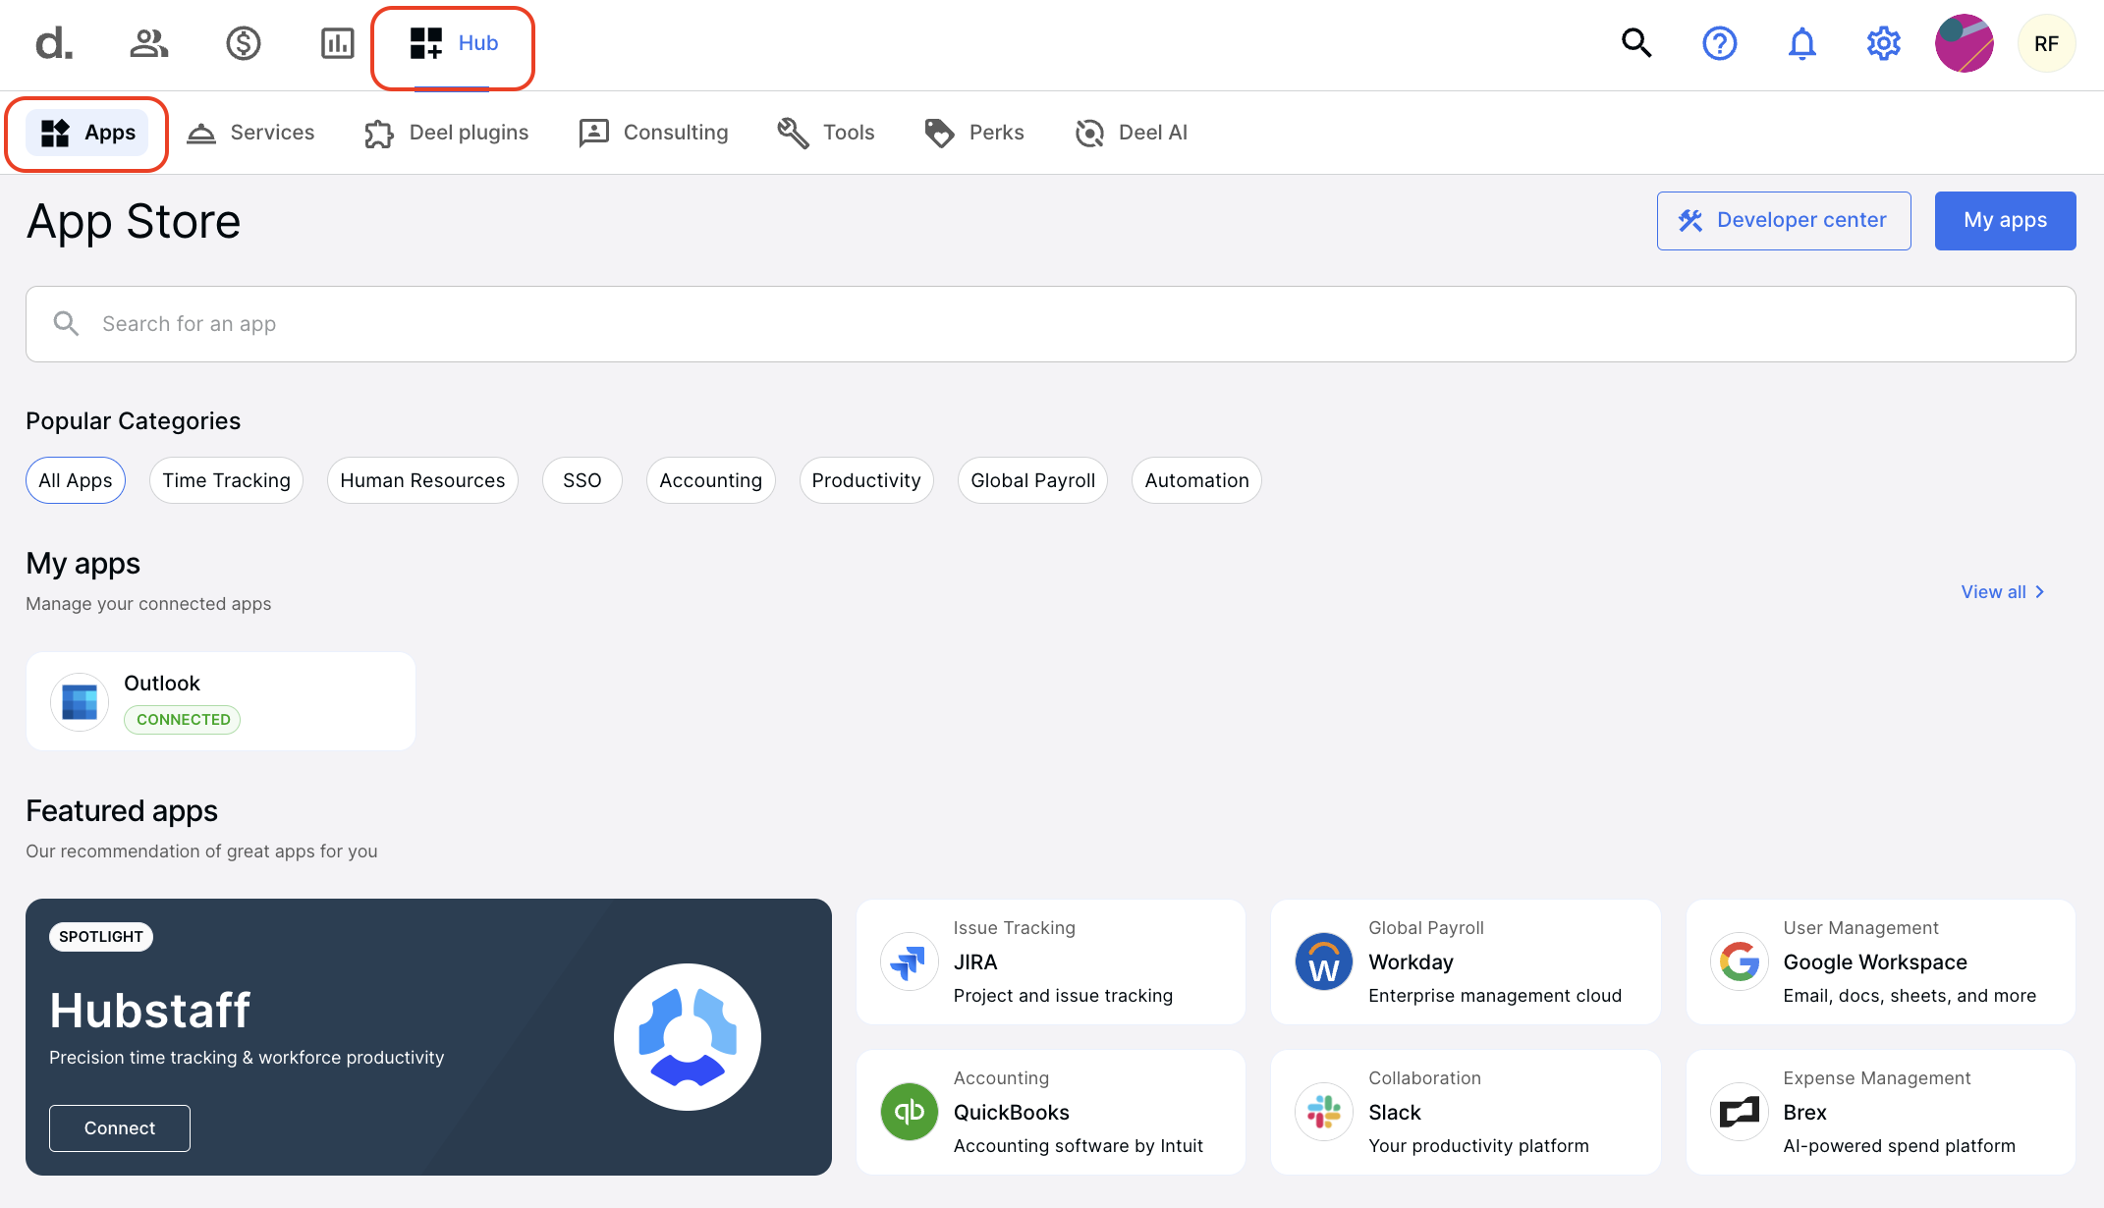Click the Workday app icon
Screen dimensions: 2104x1208
click(1324, 962)
